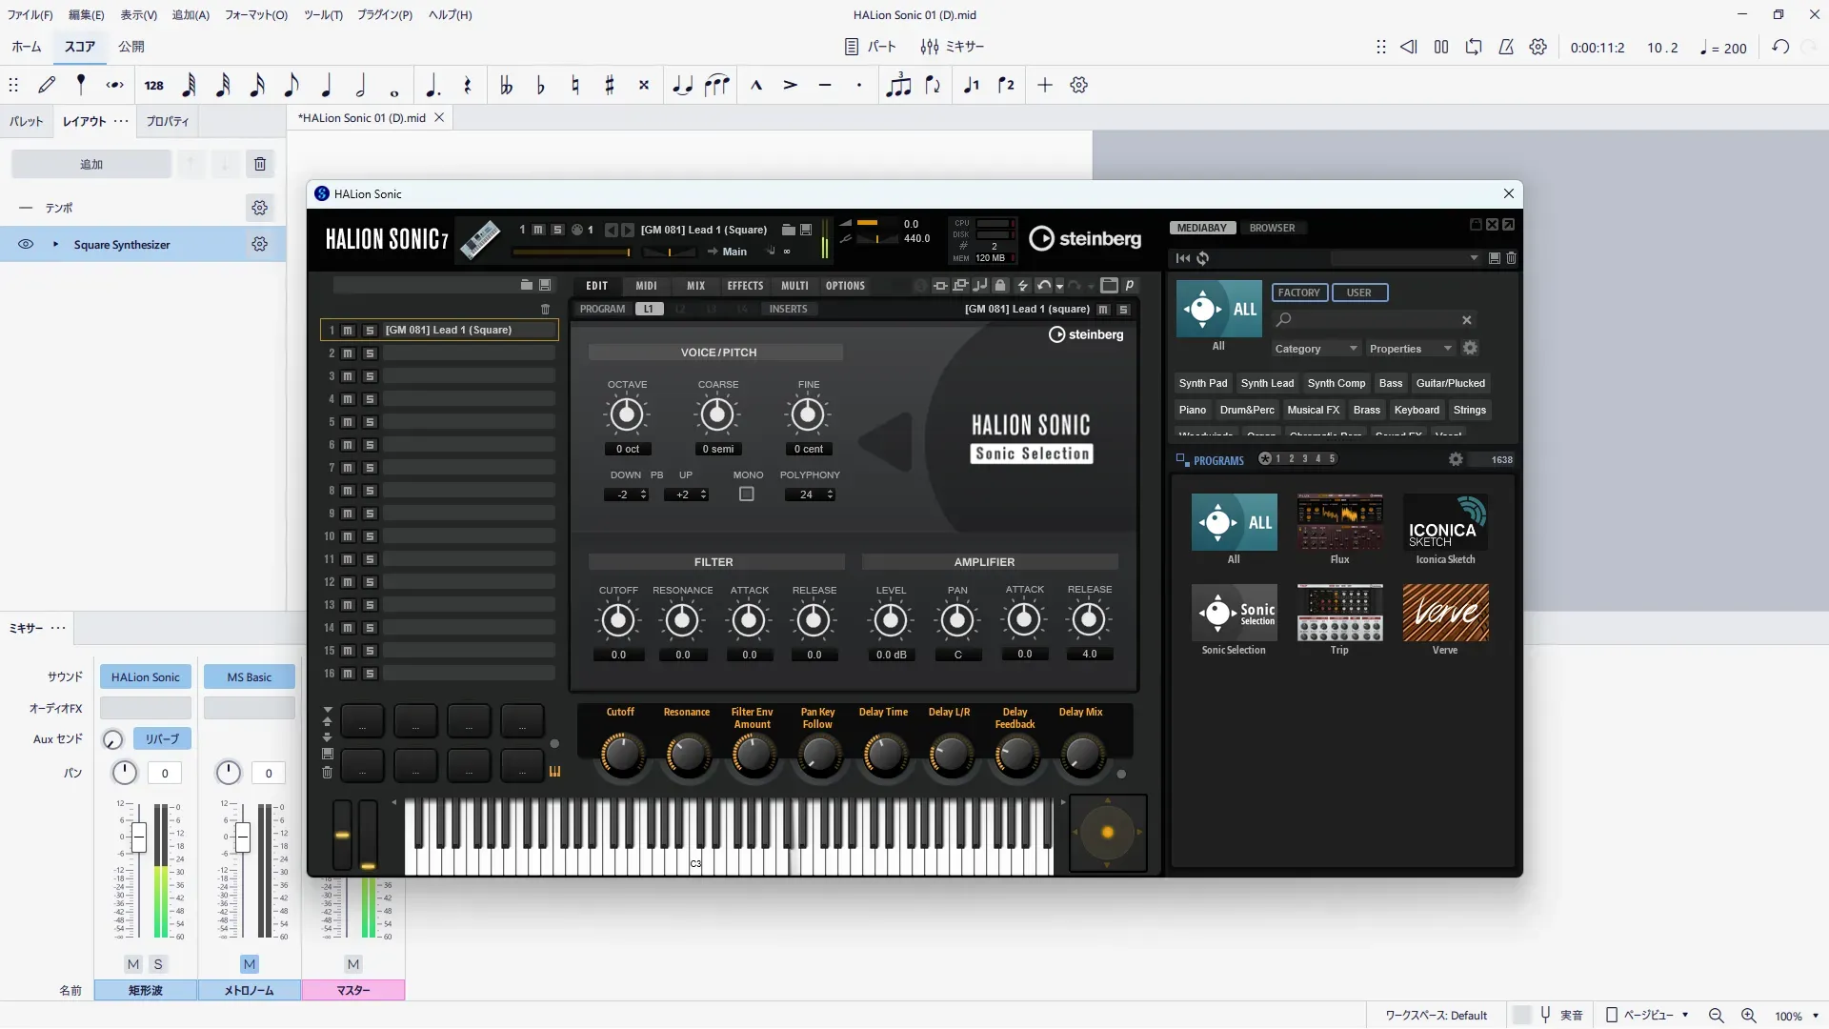Open Square Synthesizer gear settings
This screenshot has height=1029, width=1829.
click(x=259, y=245)
